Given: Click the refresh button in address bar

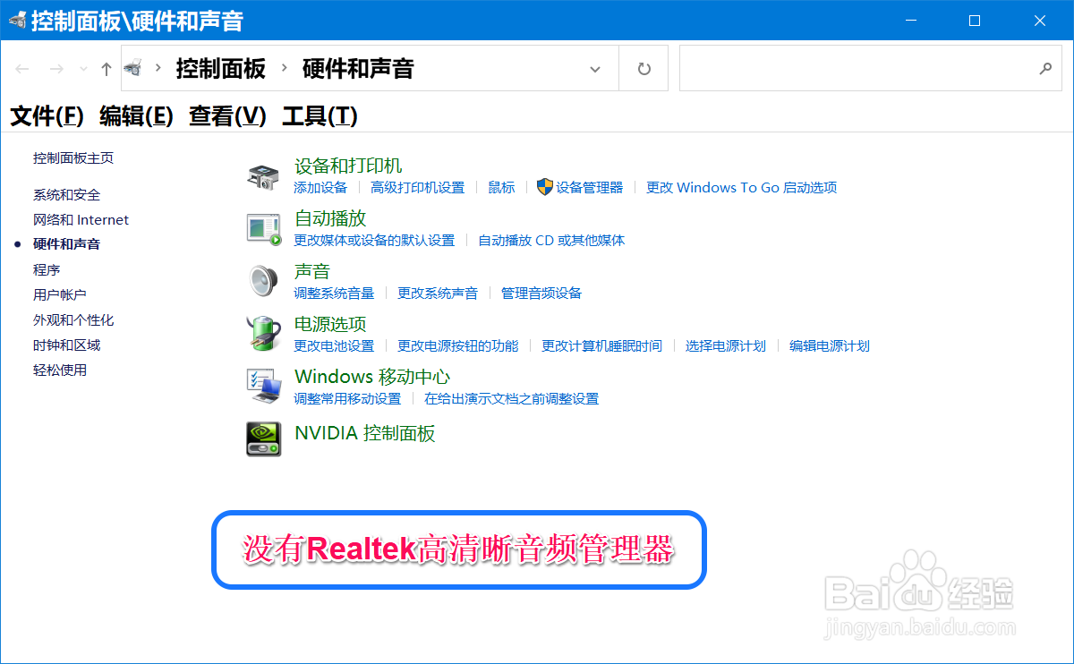Looking at the screenshot, I should click(x=644, y=69).
